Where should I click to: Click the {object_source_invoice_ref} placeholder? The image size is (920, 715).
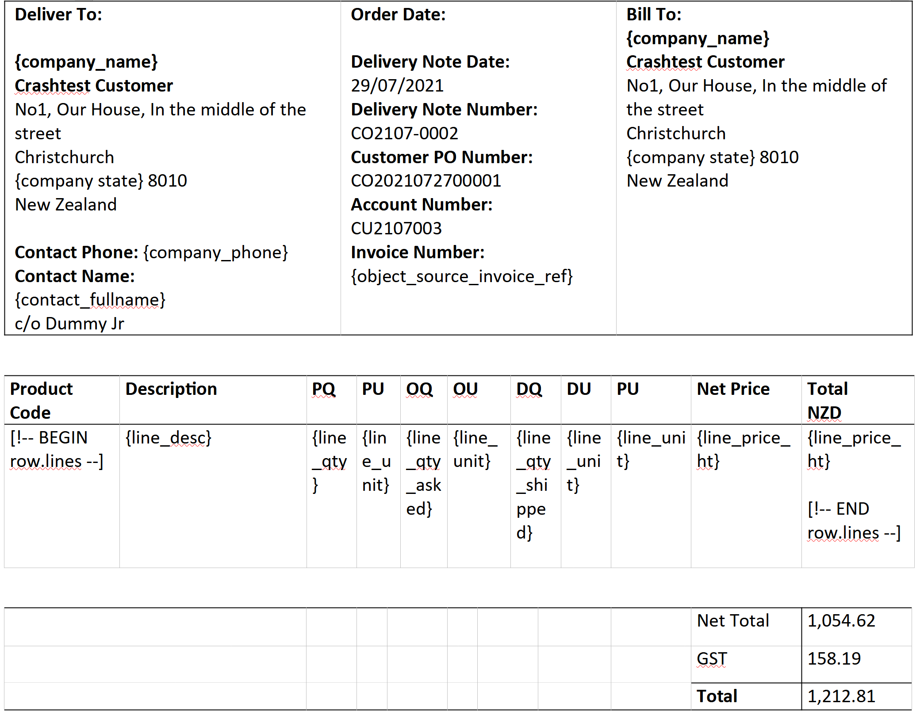461,276
